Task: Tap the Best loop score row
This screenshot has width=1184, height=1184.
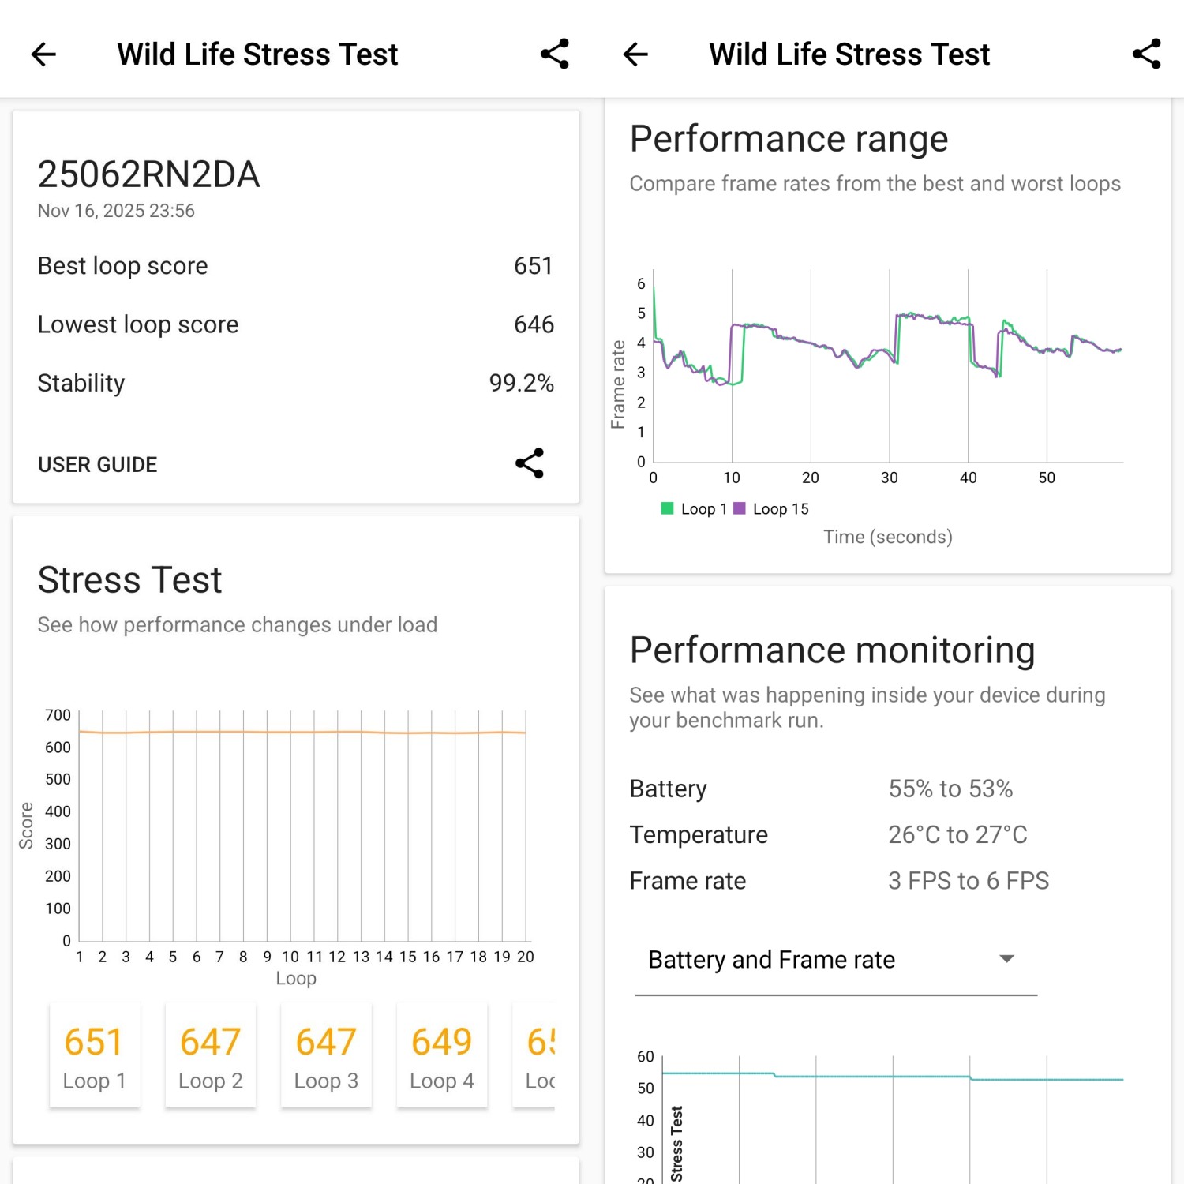Action: coord(295,266)
